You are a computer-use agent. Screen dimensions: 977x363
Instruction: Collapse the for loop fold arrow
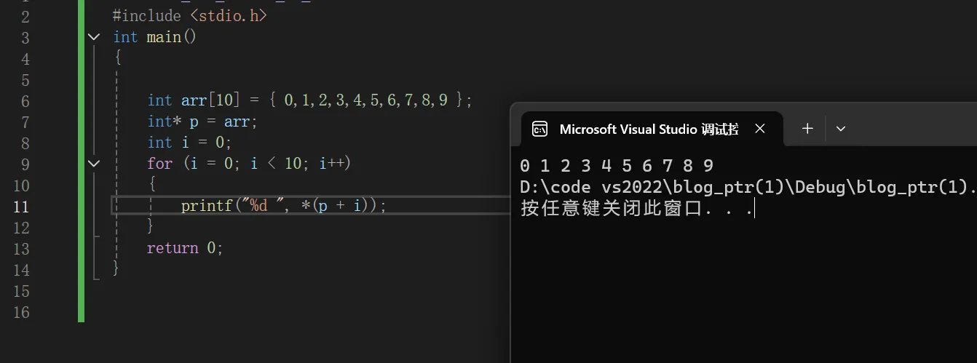(94, 163)
